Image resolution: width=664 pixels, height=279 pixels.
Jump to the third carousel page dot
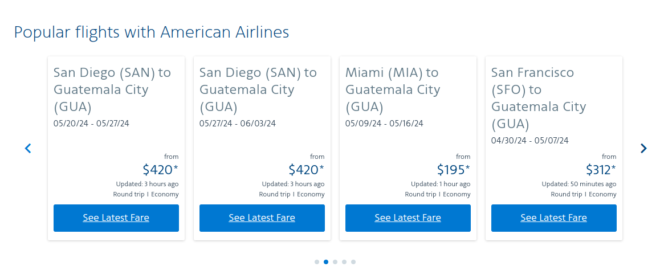pyautogui.click(x=335, y=262)
